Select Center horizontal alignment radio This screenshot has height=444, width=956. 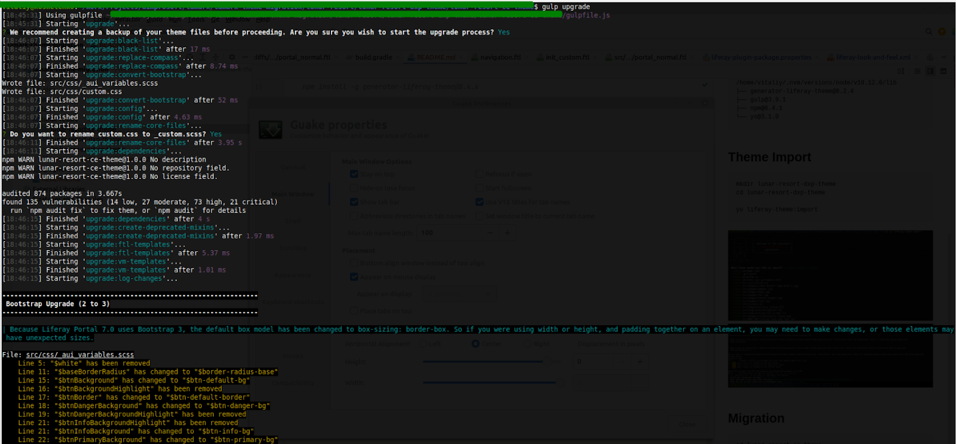(476, 344)
